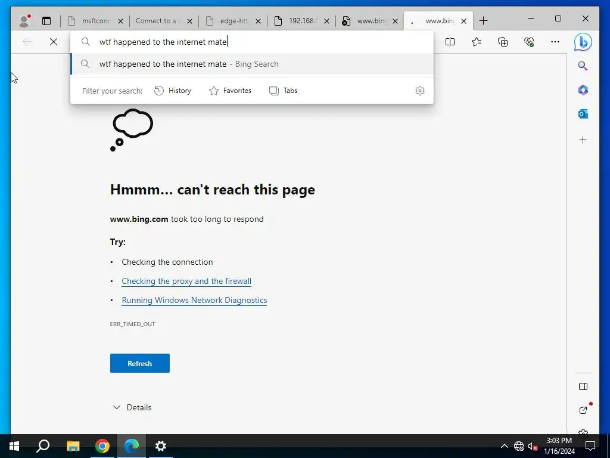This screenshot has height=458, width=610.
Task: Open muted volume tray icon
Action: coord(533,446)
